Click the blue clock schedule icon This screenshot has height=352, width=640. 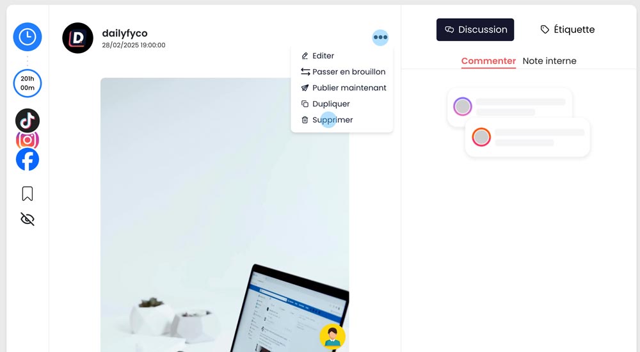coord(28,36)
